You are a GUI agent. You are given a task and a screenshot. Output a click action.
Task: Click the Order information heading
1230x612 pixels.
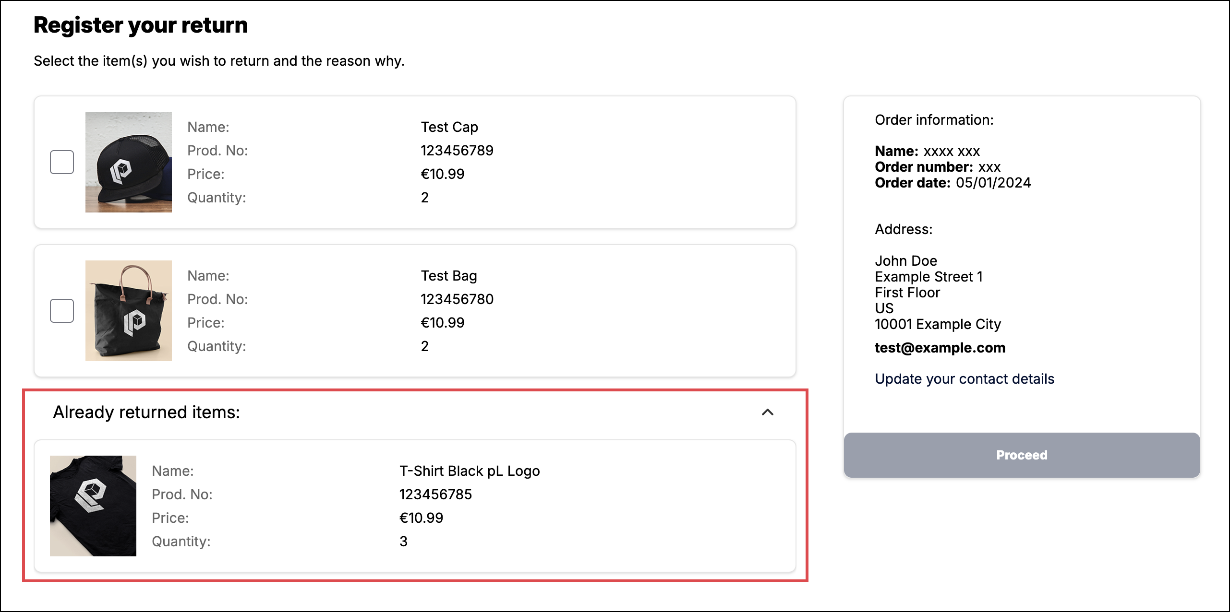tap(934, 120)
